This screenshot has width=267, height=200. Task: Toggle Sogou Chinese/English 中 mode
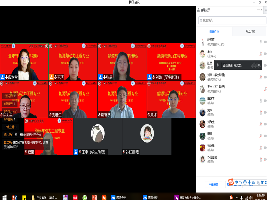tap(237, 182)
